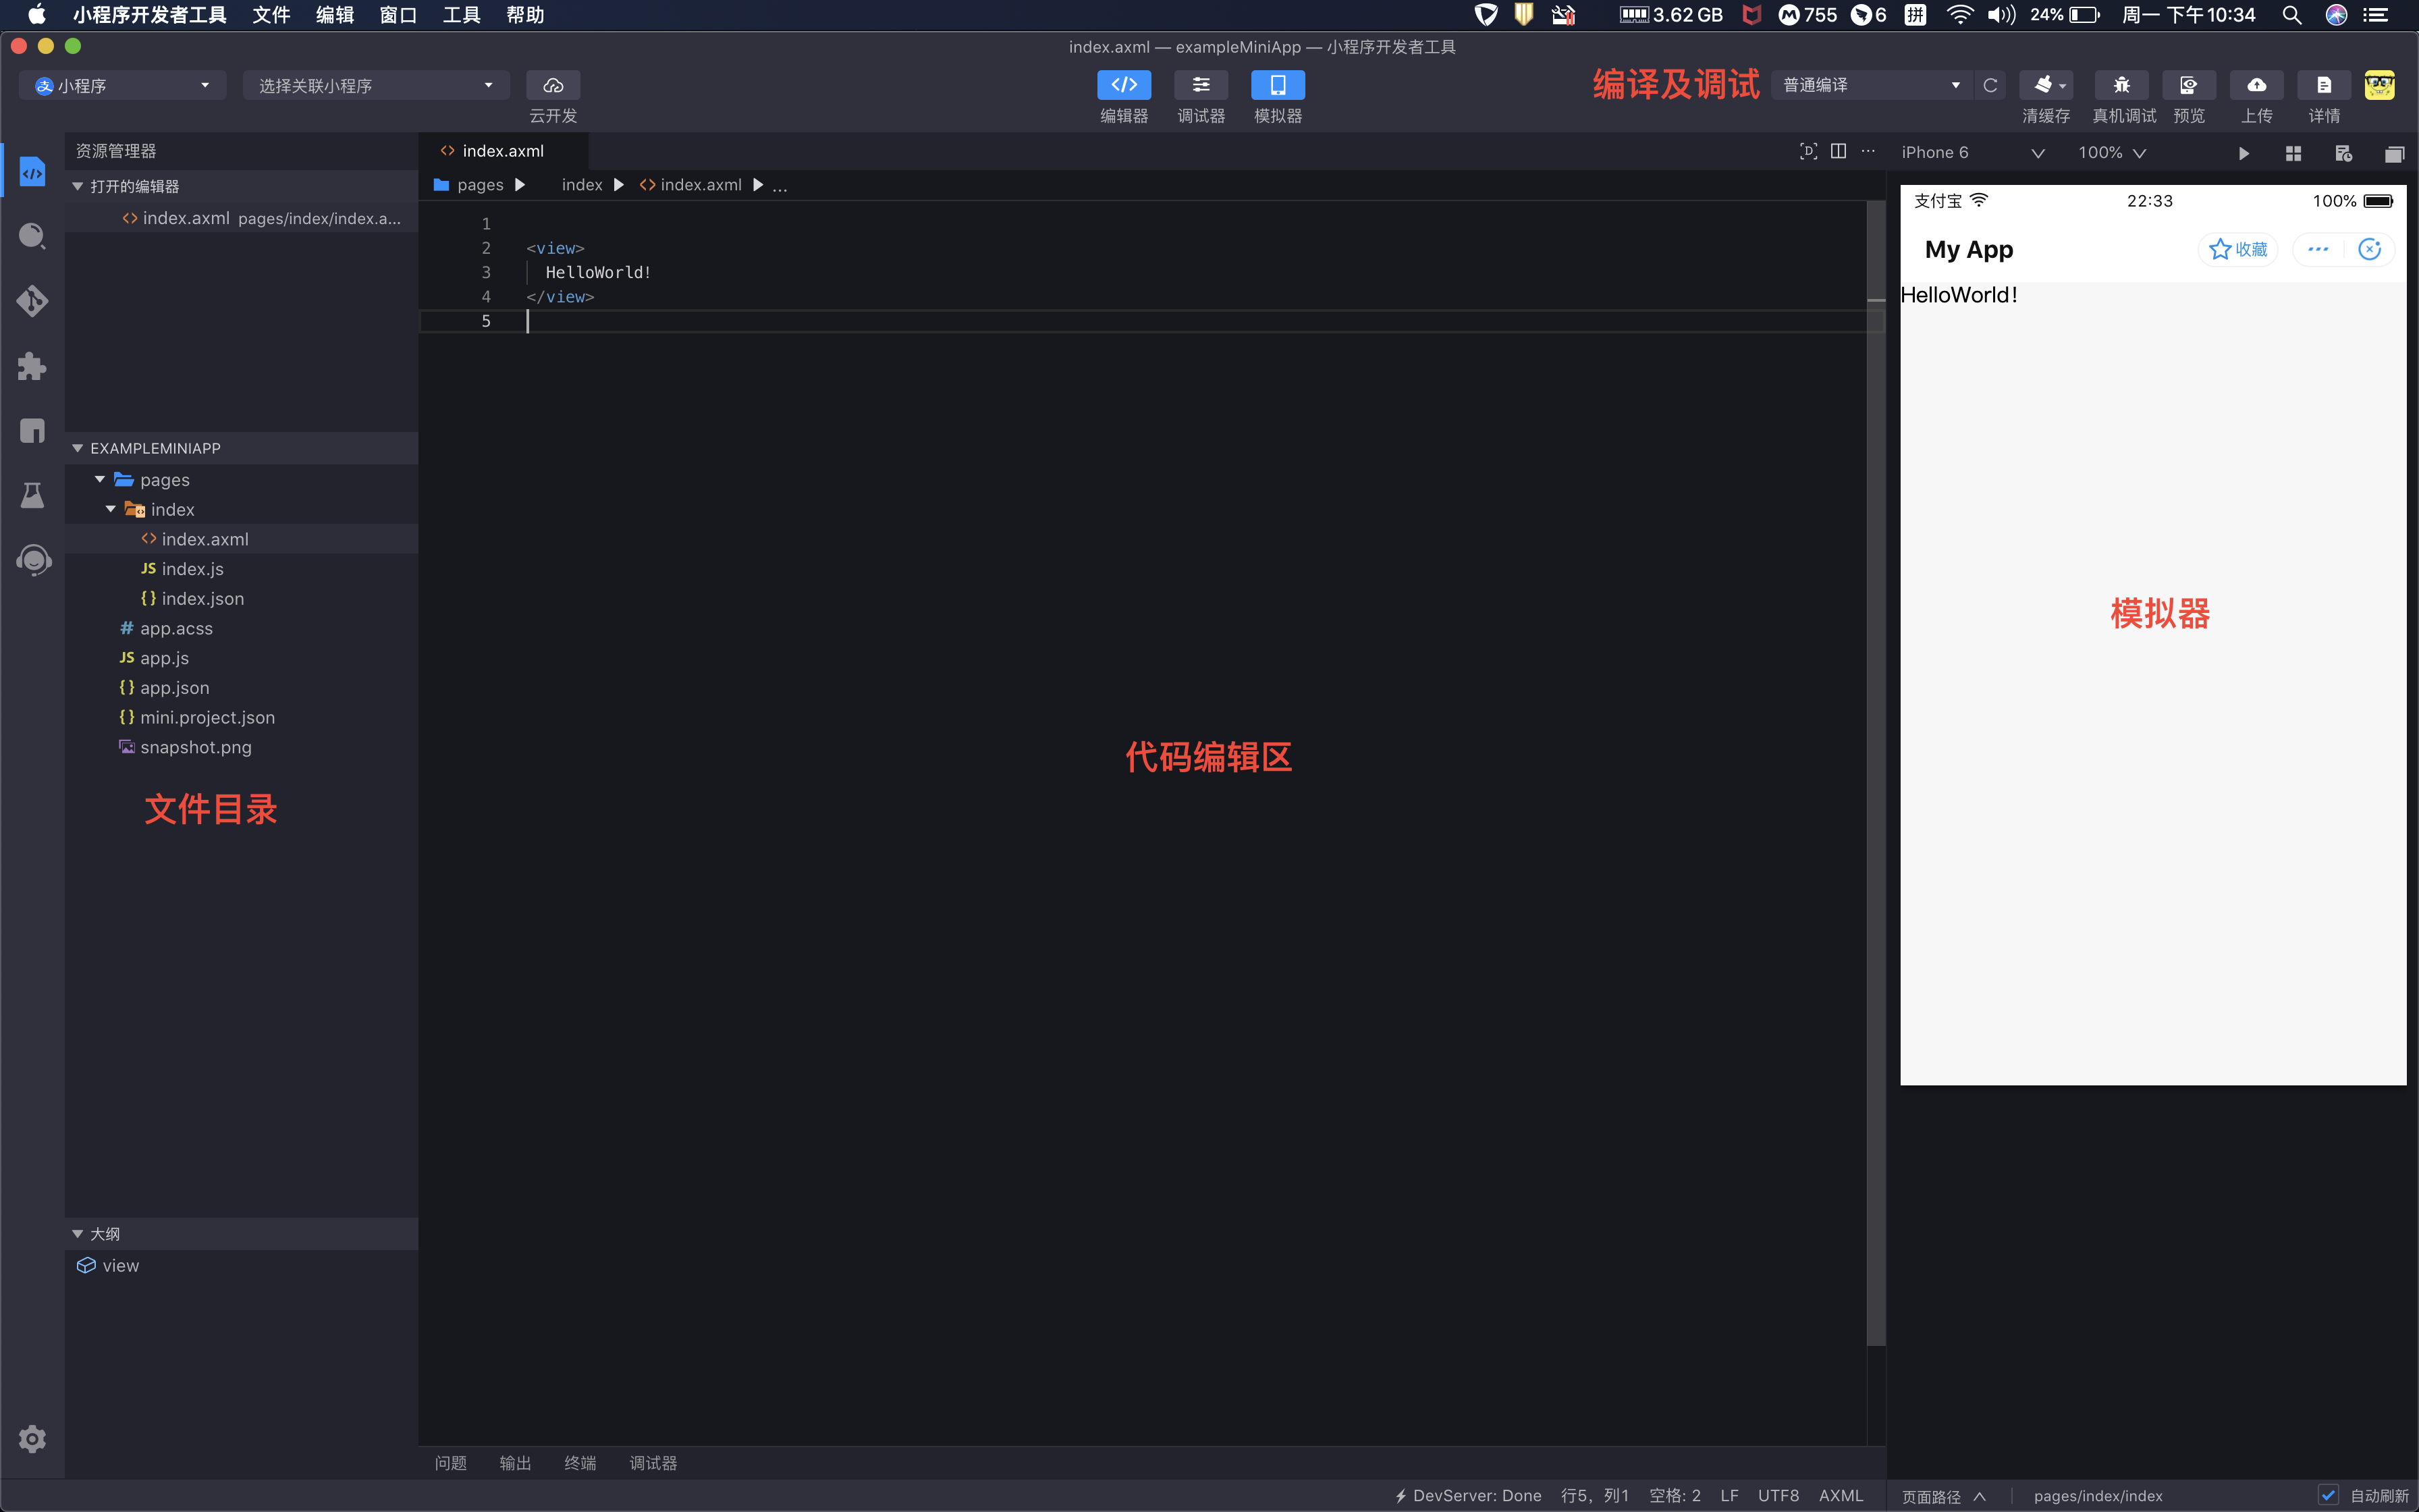The width and height of the screenshot is (2419, 1512).
Task: Click the preview (预览) toolbar icon
Action: point(2188,86)
